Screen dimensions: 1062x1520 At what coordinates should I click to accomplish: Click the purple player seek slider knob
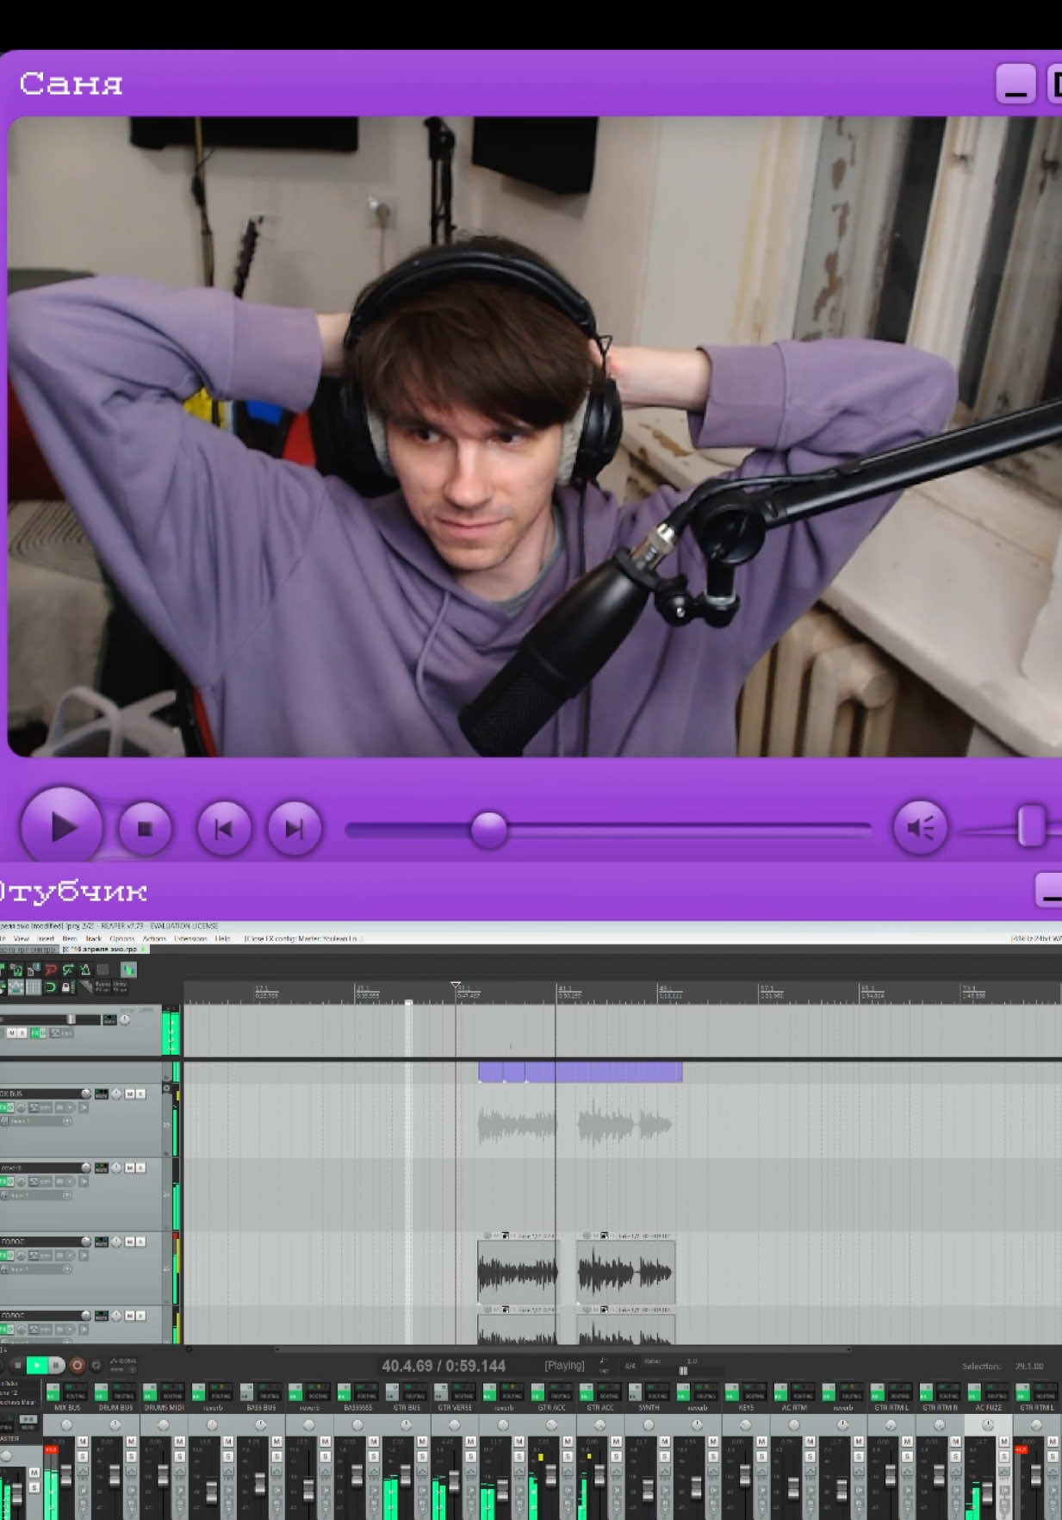click(489, 829)
